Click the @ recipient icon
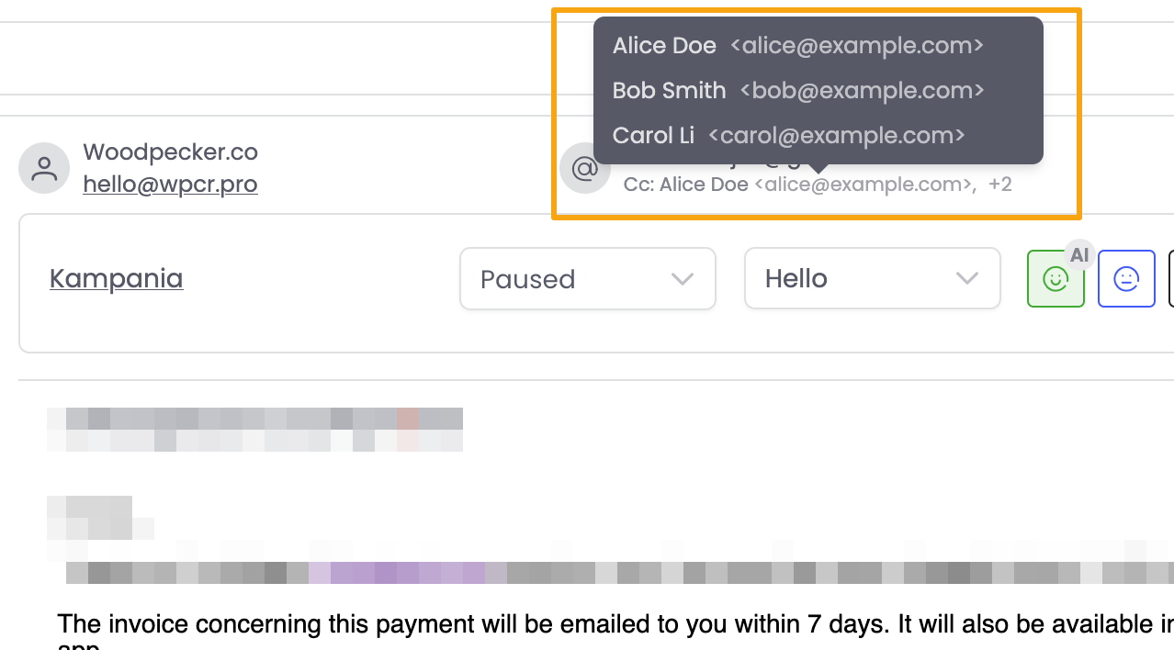This screenshot has width=1174, height=650. [x=585, y=169]
